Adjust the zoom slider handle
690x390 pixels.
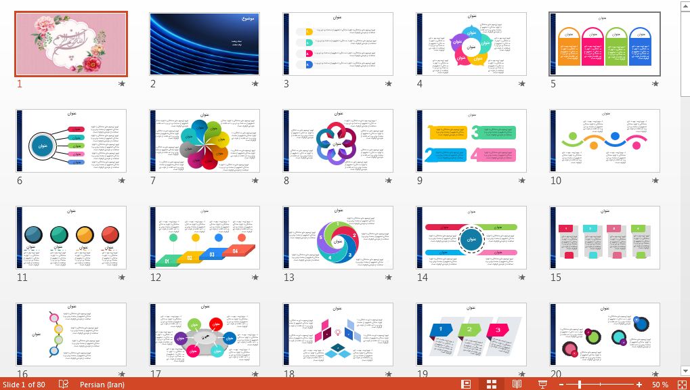pyautogui.click(x=580, y=385)
